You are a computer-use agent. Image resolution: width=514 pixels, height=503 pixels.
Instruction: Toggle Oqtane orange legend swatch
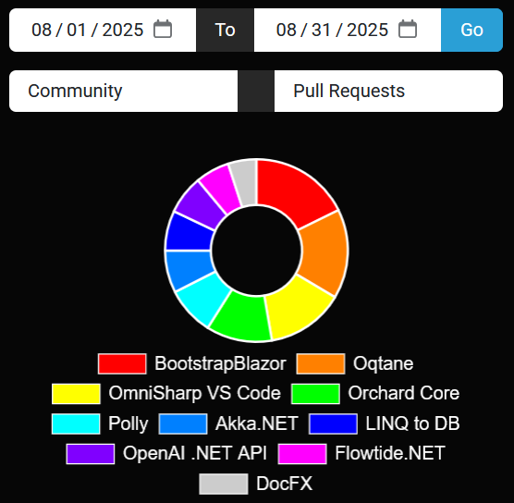tap(321, 363)
